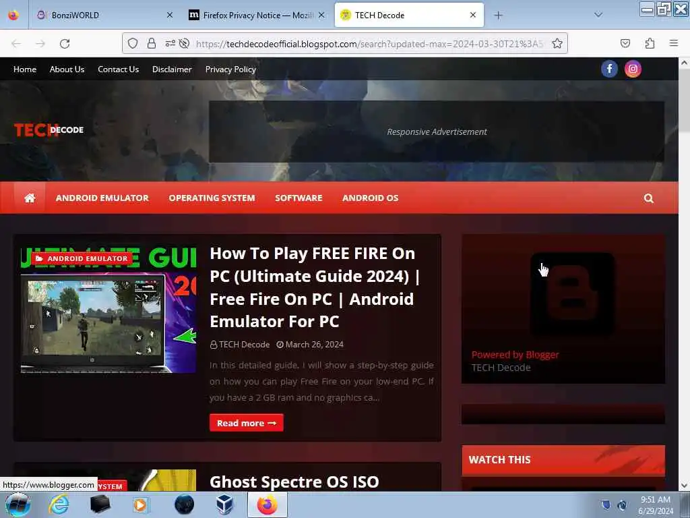Open site permissions icon in address bar
This screenshot has height=518, width=690.
click(x=170, y=43)
